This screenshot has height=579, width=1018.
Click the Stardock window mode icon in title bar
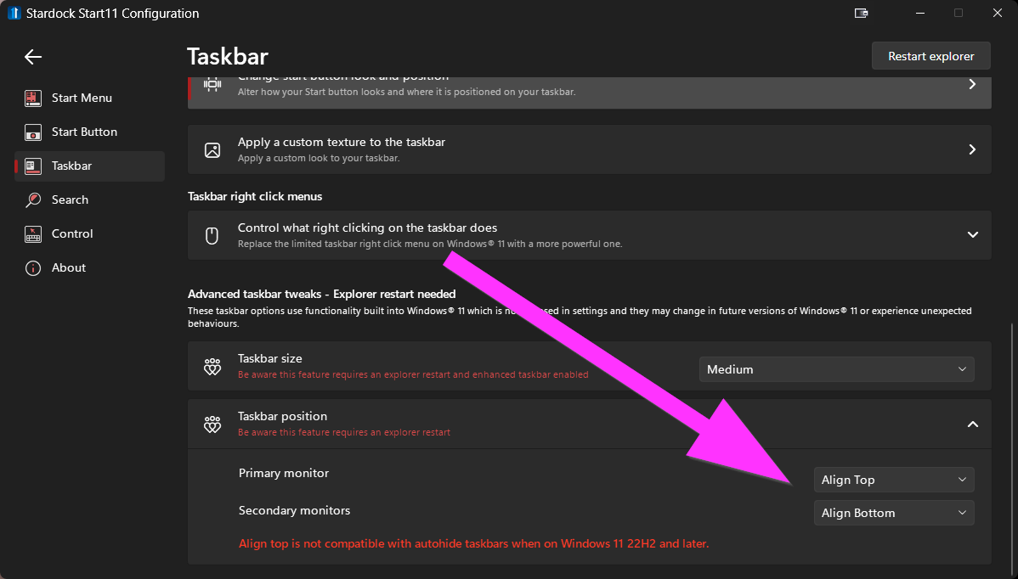point(861,13)
